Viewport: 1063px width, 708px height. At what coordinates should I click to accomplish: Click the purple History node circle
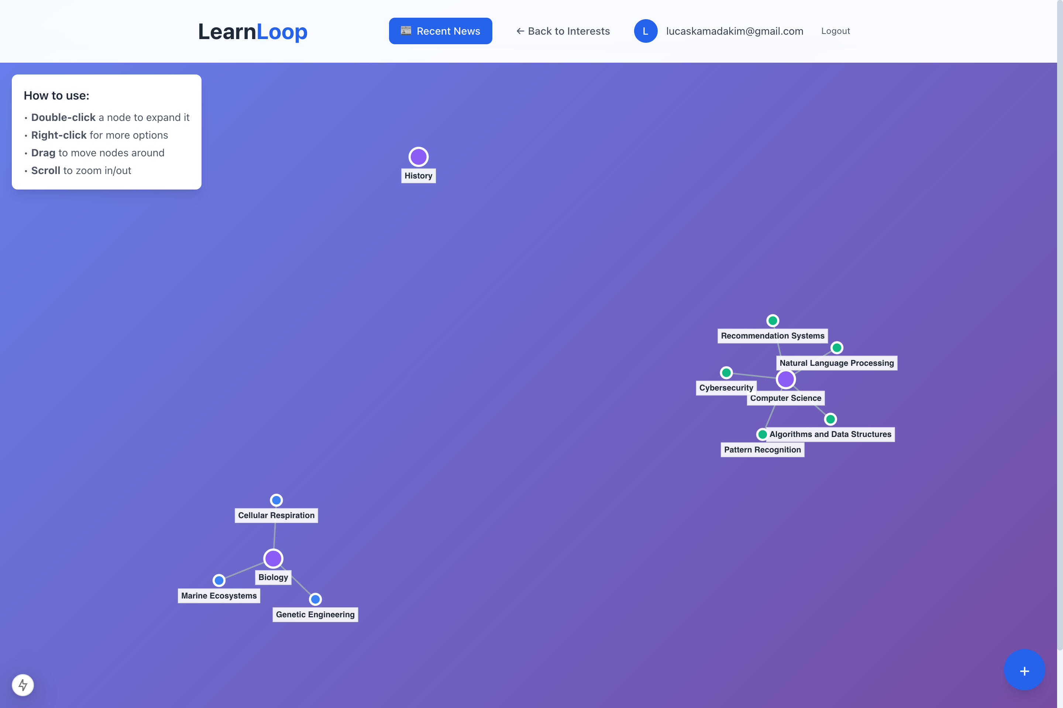pos(418,157)
